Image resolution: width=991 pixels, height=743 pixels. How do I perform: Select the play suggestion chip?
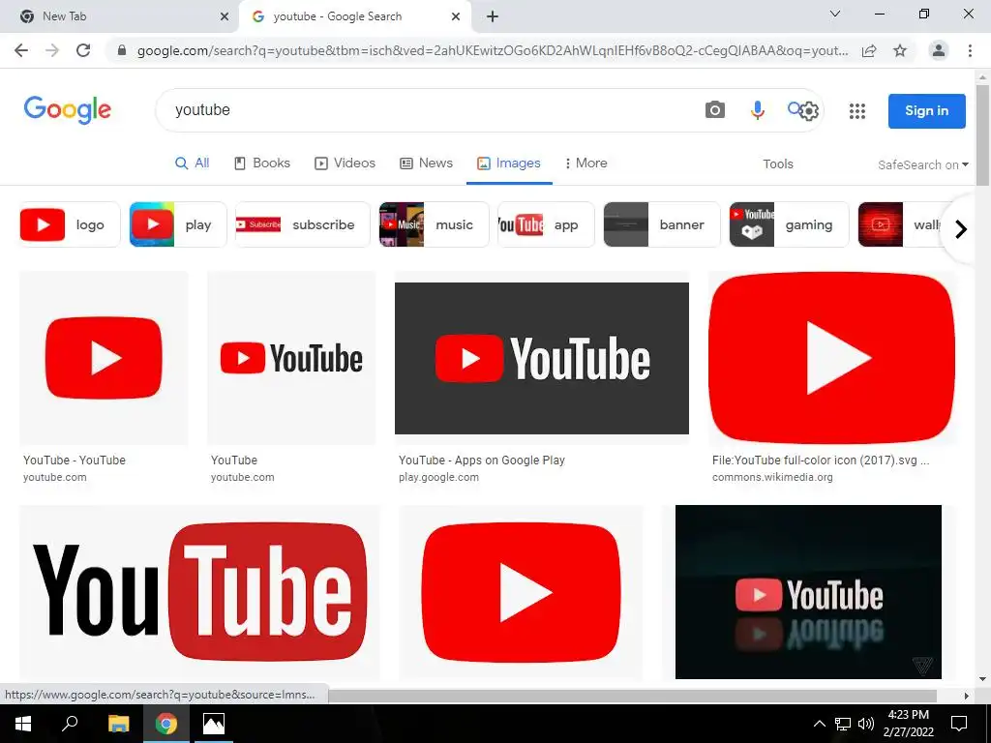[178, 224]
